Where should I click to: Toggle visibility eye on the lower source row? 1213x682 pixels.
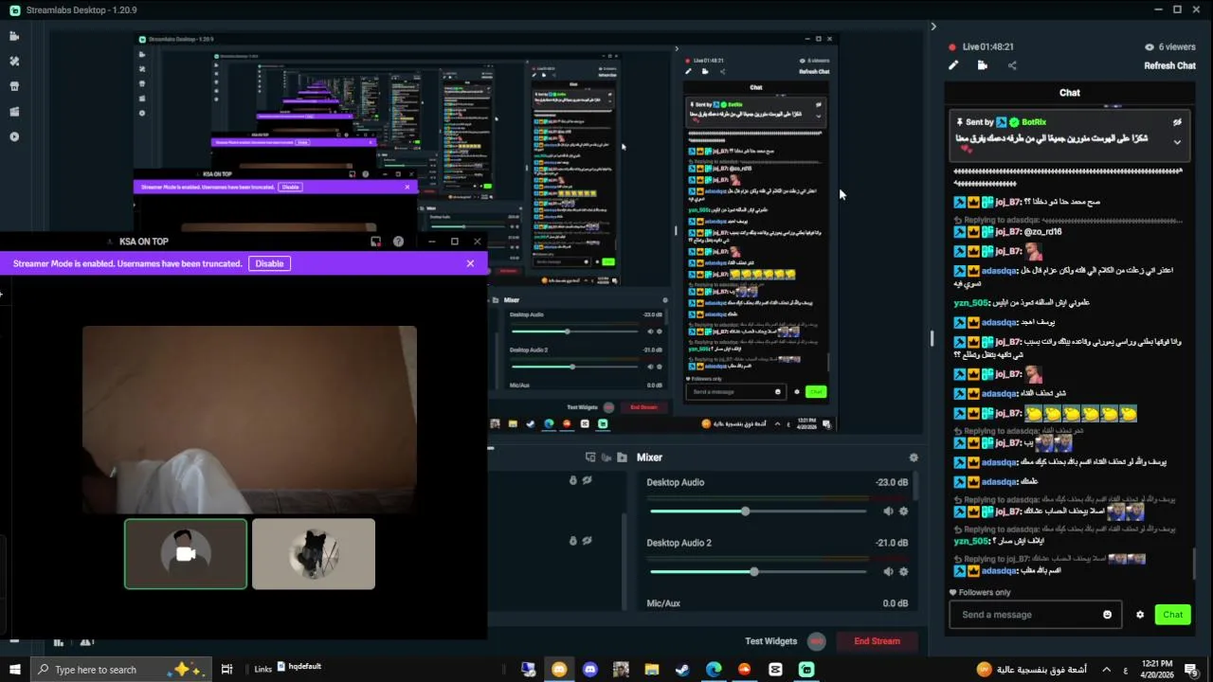pos(588,541)
